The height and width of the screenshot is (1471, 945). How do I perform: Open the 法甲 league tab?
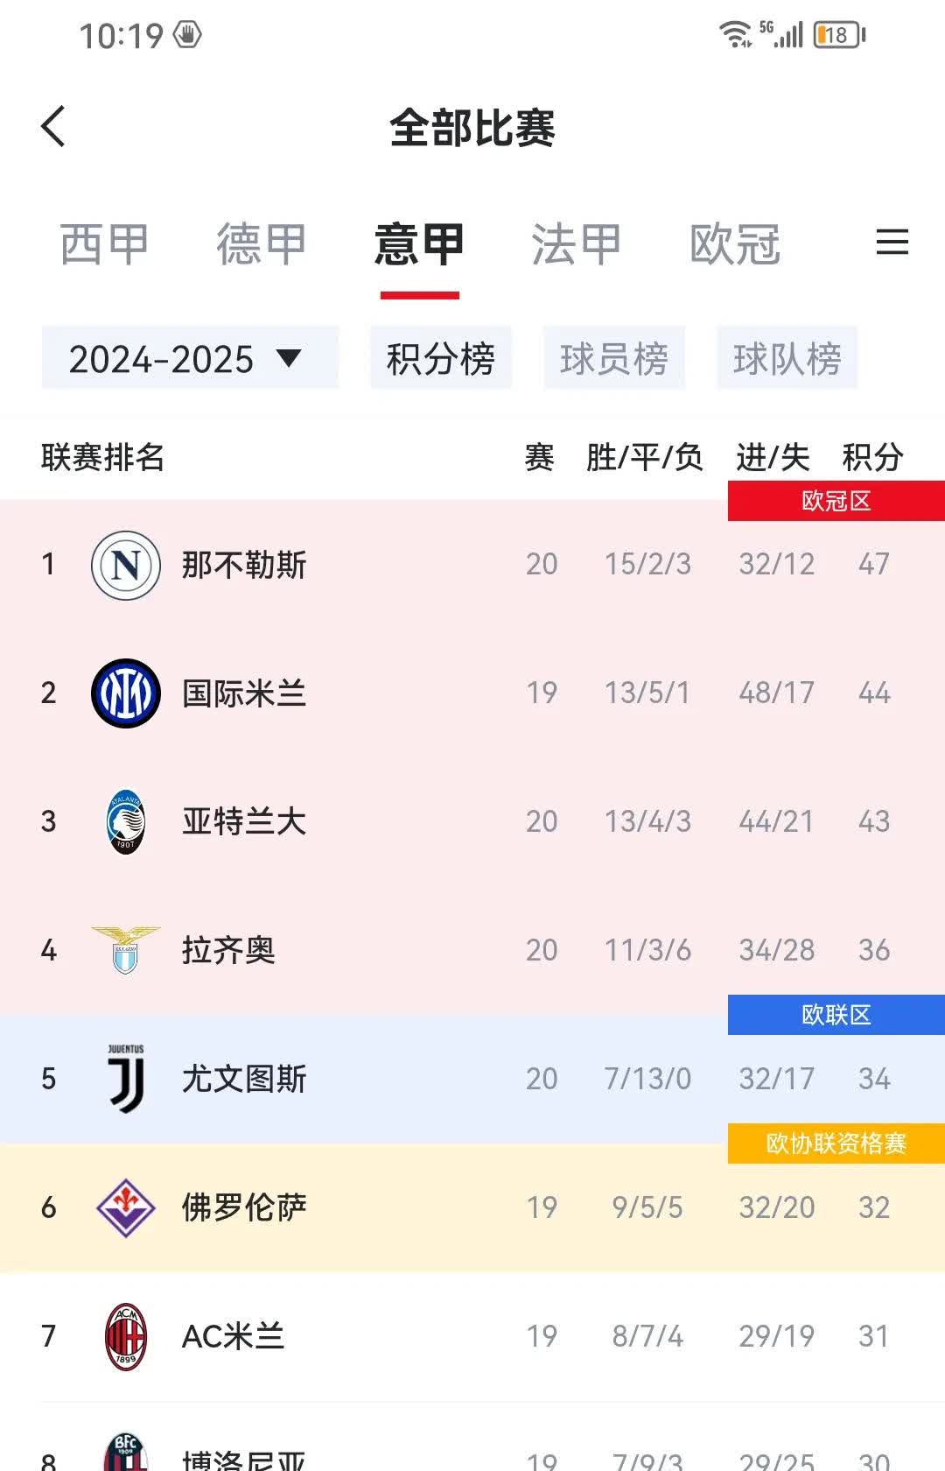point(577,244)
